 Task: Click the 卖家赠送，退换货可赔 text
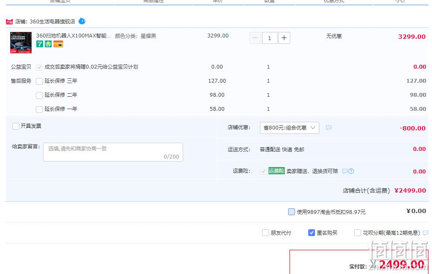click(312, 171)
